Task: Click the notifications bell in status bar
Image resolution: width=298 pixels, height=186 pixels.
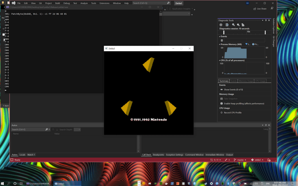Action: coord(269,160)
